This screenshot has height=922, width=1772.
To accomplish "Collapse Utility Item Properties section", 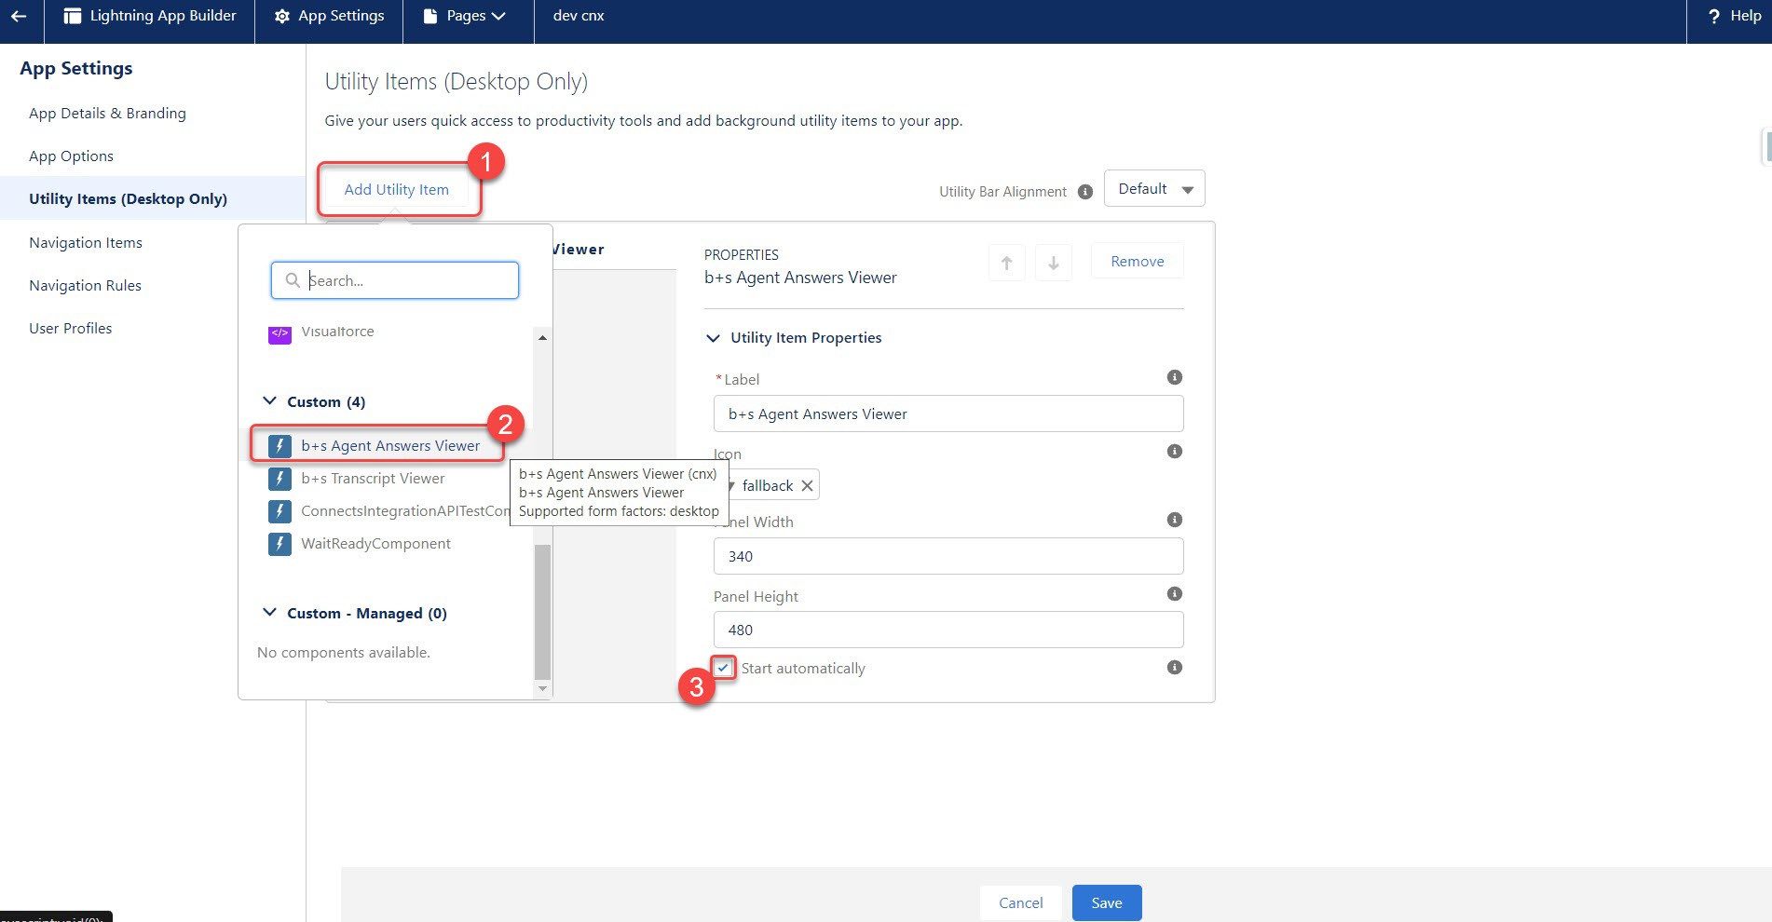I will [714, 338].
